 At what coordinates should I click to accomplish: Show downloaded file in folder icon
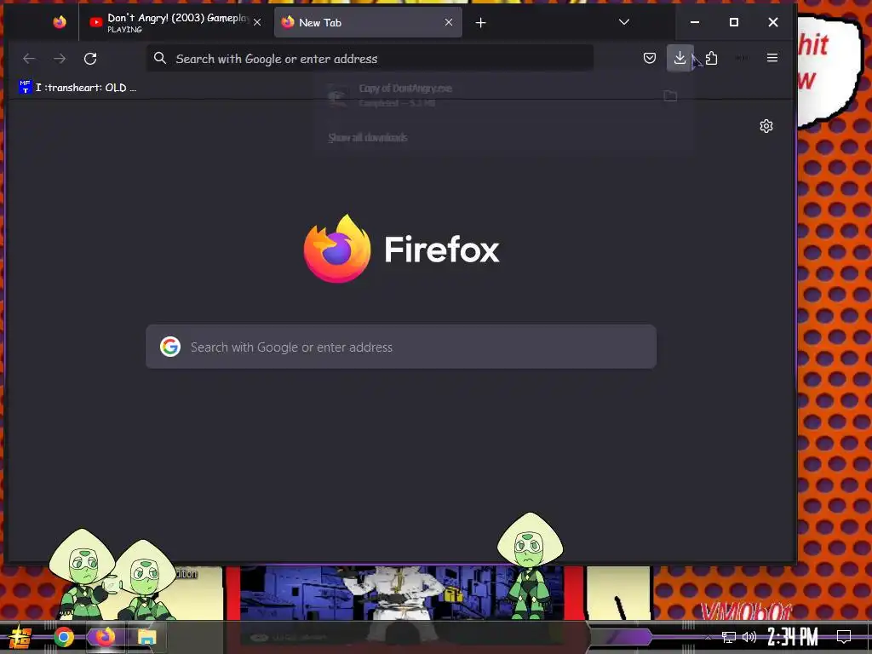coord(671,95)
